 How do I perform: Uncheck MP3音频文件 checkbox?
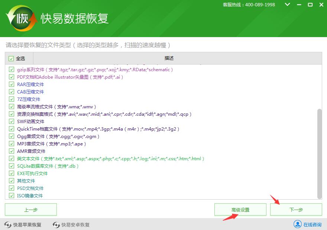pos(12,144)
